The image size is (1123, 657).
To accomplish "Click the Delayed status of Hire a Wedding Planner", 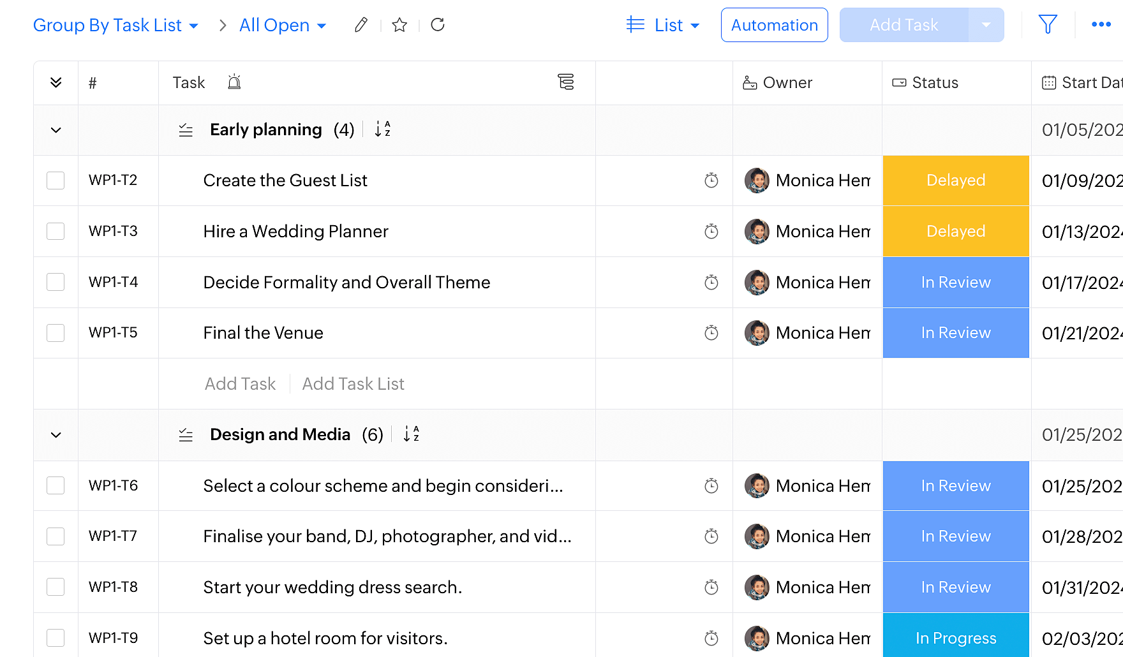I will click(x=955, y=232).
